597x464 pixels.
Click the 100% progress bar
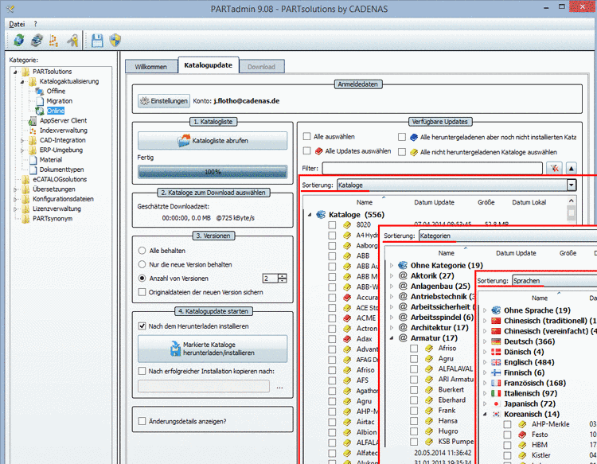coord(213,172)
